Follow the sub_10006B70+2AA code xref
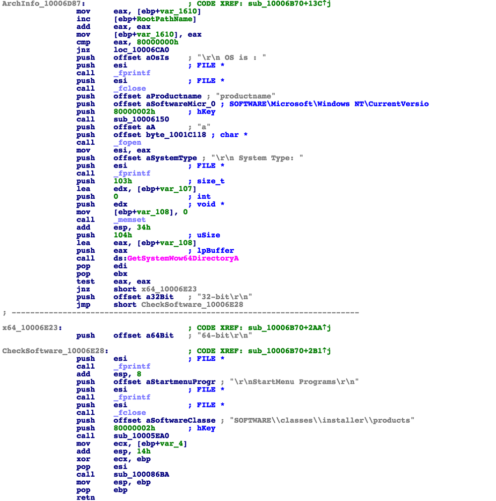Viewport: 496px width, 501px height. click(289, 328)
